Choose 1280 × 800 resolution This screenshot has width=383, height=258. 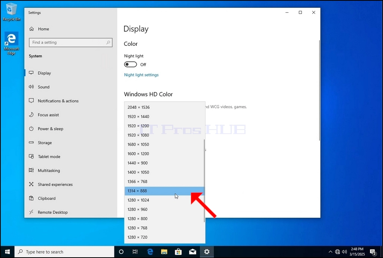pos(164,219)
